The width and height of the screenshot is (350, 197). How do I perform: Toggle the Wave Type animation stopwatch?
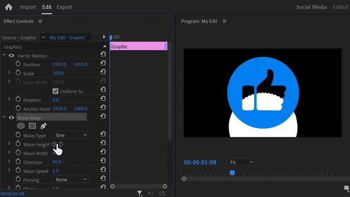click(x=18, y=135)
